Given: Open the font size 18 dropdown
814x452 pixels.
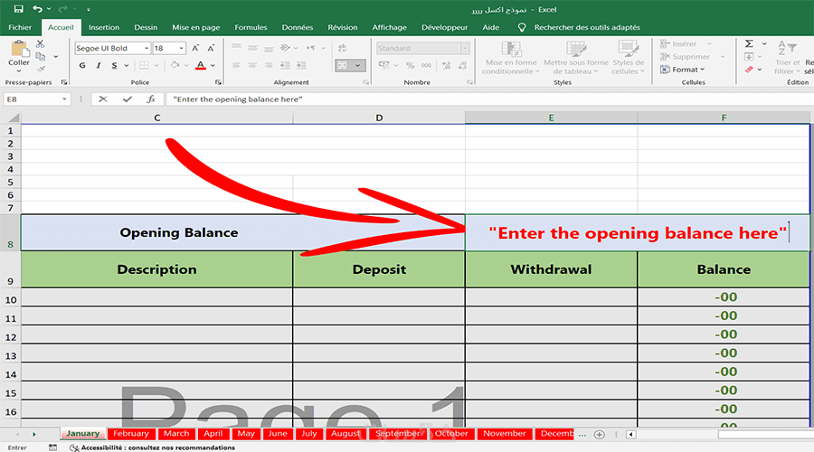Looking at the screenshot, I should tap(181, 48).
